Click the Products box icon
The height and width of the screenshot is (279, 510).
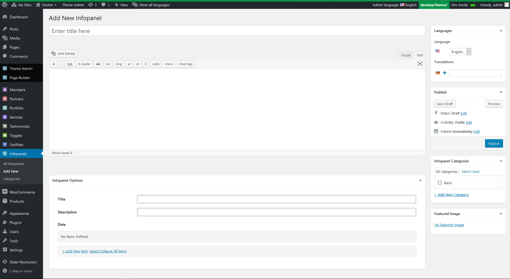tap(5, 201)
